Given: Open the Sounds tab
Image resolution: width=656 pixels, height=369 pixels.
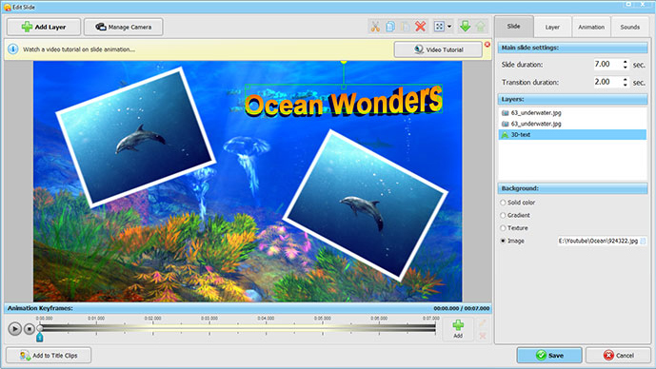Looking at the screenshot, I should point(629,28).
